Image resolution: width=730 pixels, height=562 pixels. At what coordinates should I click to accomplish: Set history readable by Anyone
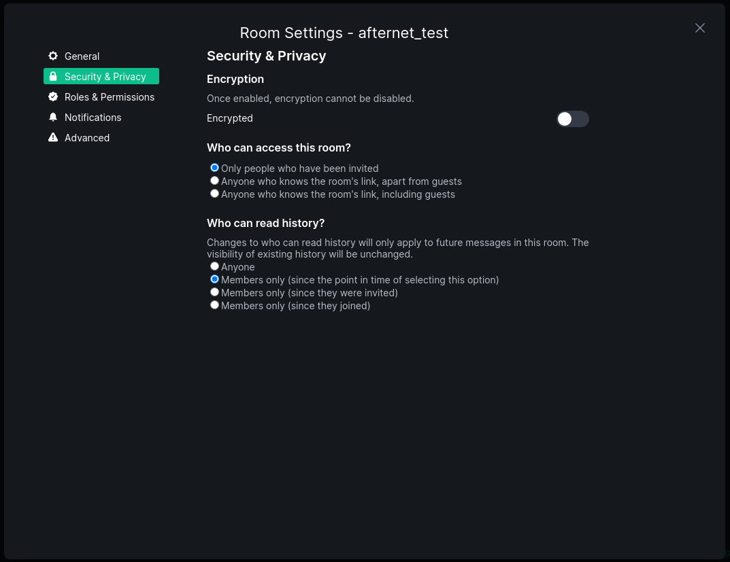pyautogui.click(x=215, y=266)
